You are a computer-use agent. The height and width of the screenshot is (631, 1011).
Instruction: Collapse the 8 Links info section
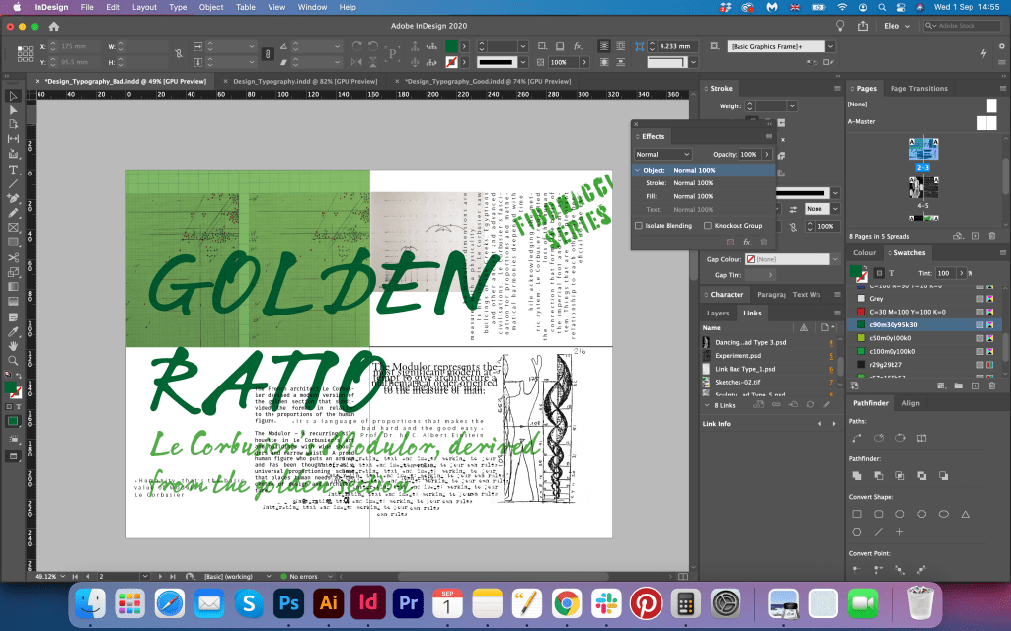point(707,405)
